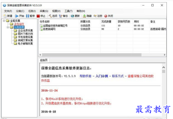Open the 文件(F) menu
Viewport: 173px width, 119px height.
coord(8,11)
